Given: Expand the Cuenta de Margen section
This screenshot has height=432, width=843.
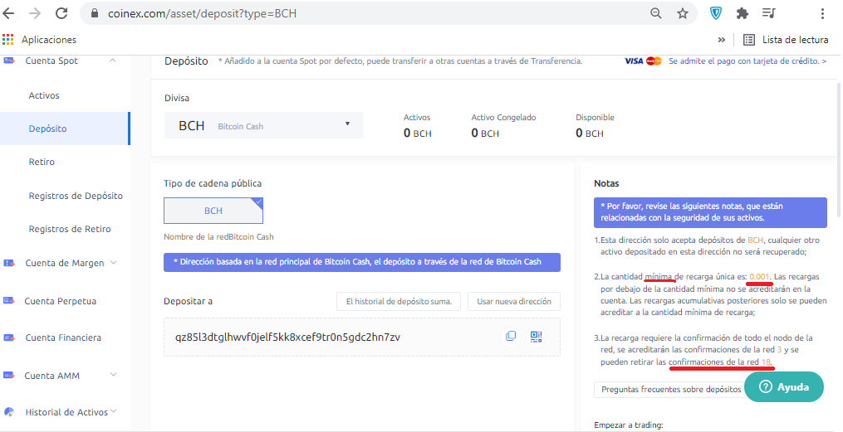Looking at the screenshot, I should coord(114,262).
